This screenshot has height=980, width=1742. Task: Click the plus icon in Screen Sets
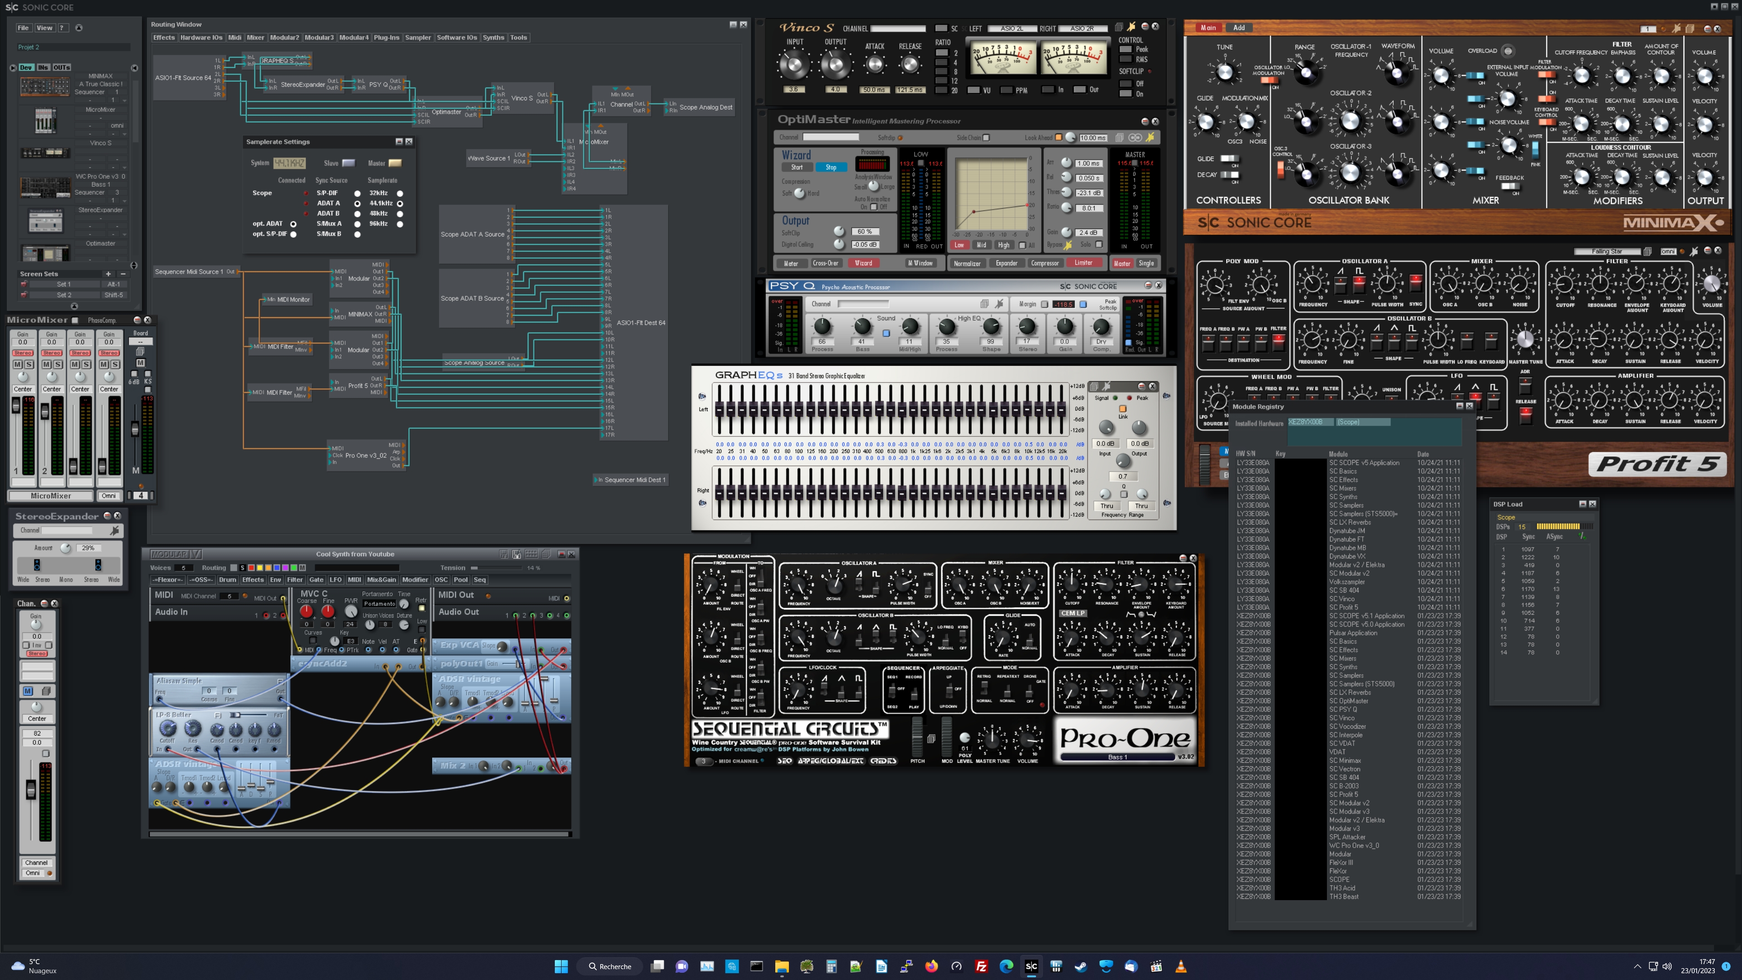108,274
